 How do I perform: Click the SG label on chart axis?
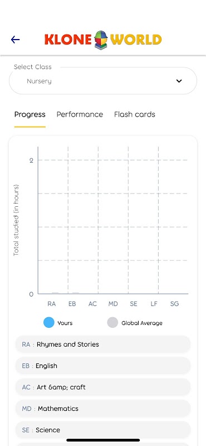[174, 304]
